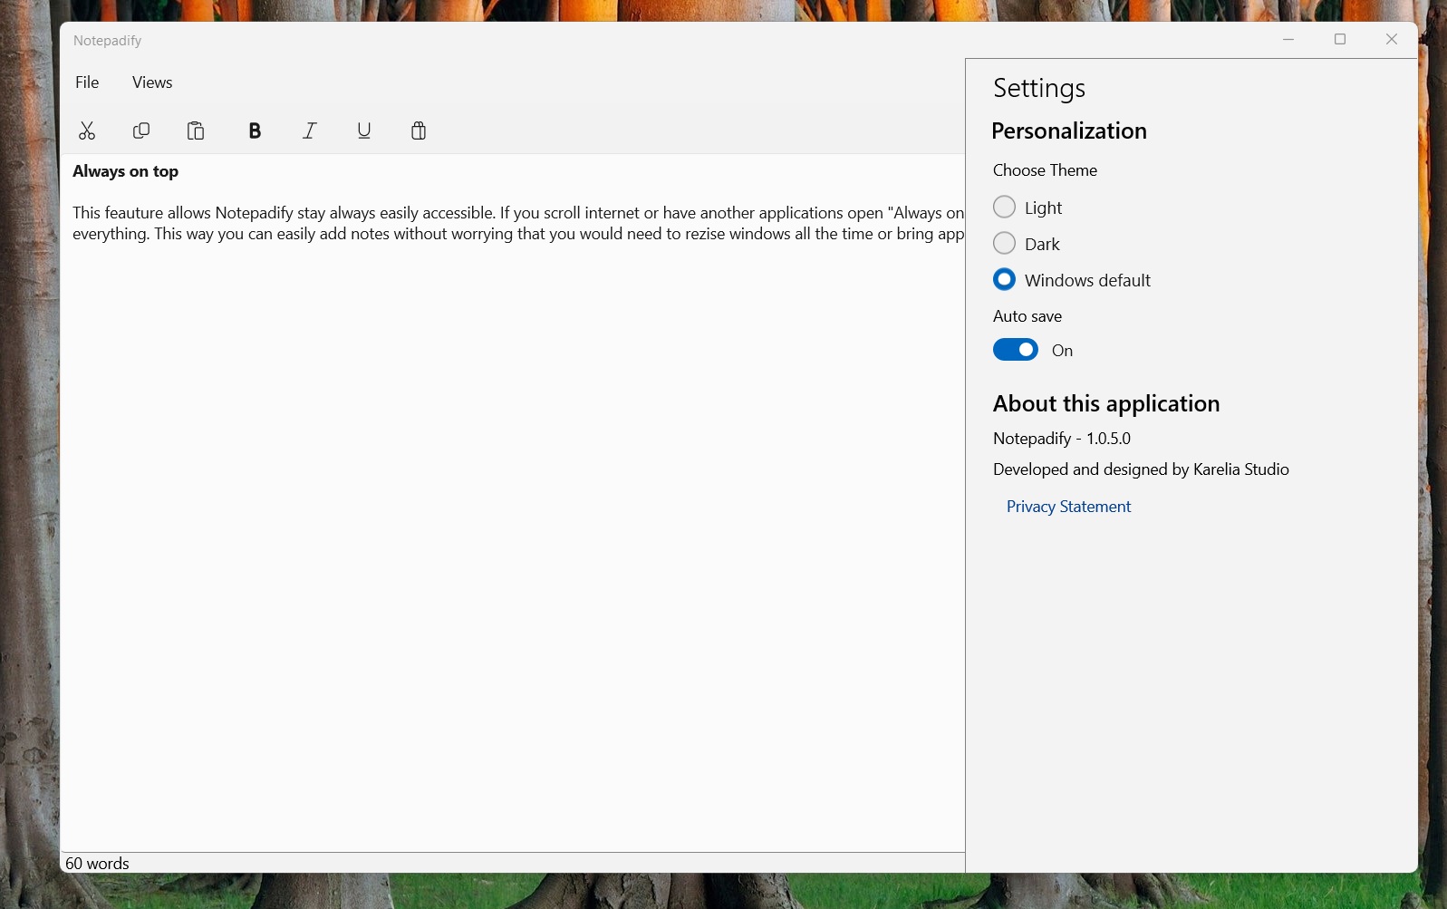Toggle bold formatting
This screenshot has height=909, width=1447.
click(255, 131)
